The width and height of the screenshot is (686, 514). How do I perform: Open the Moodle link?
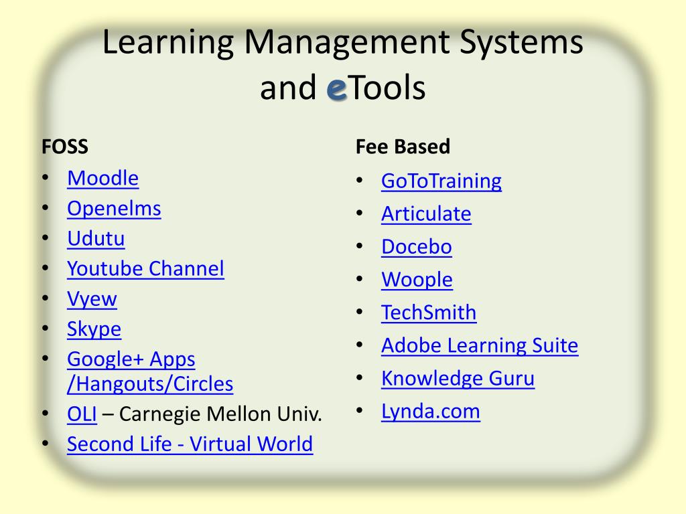tap(102, 178)
